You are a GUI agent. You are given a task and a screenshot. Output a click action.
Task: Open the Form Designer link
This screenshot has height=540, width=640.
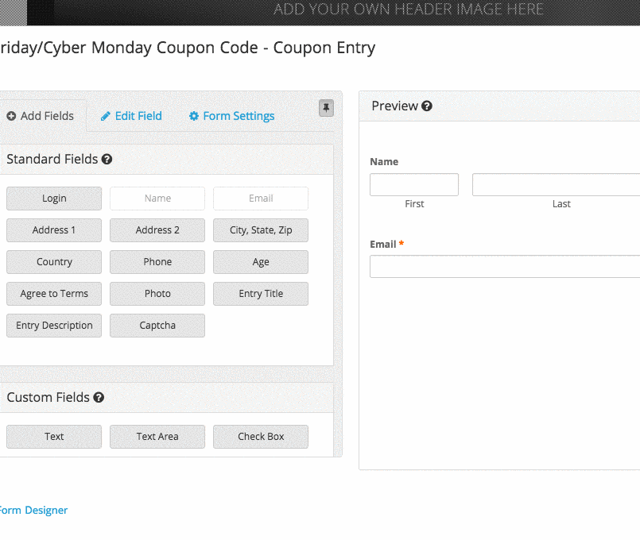pyautogui.click(x=33, y=511)
